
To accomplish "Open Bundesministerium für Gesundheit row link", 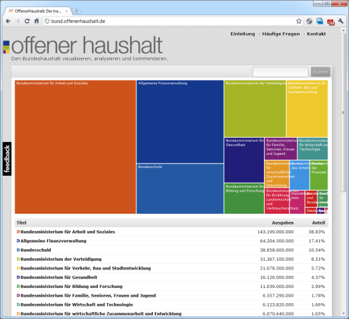I will click(x=59, y=277).
